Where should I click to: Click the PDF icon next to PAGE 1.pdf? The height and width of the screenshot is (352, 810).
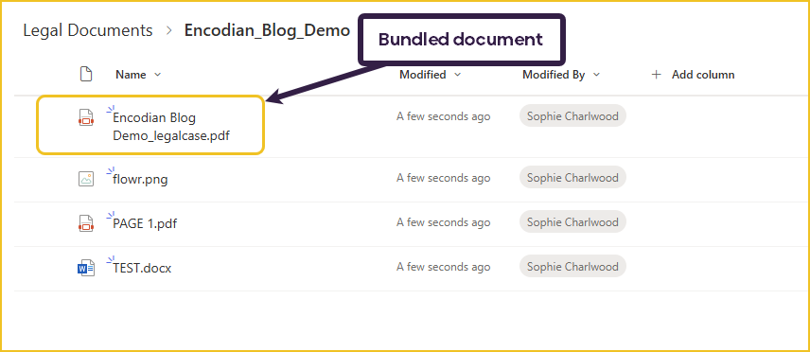click(86, 223)
